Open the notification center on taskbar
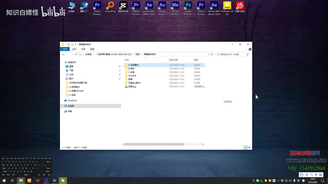Image resolution: width=328 pixels, height=184 pixels. (x=323, y=181)
